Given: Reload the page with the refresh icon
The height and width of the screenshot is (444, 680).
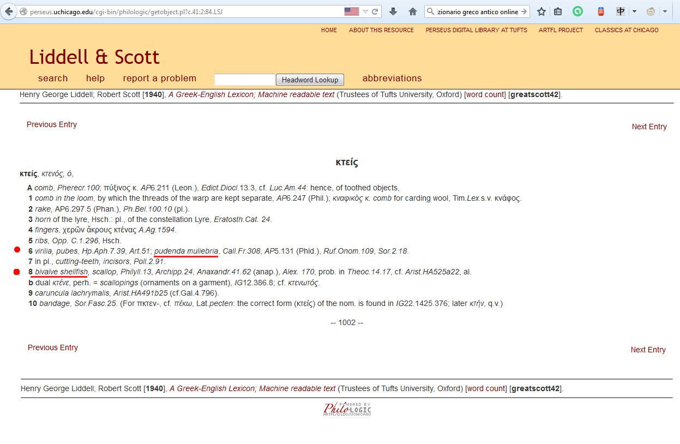Looking at the screenshot, I should click(375, 11).
